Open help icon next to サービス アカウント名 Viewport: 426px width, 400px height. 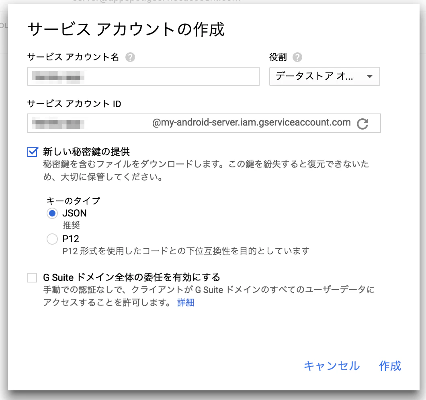[x=130, y=57]
